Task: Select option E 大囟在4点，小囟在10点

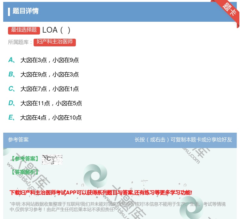Action: 45,118
